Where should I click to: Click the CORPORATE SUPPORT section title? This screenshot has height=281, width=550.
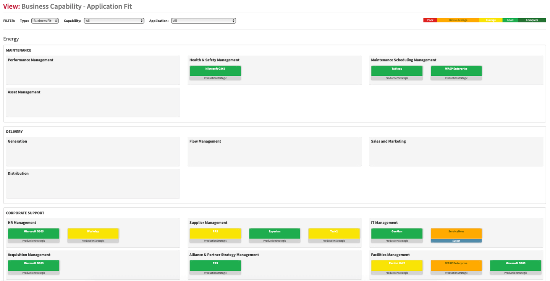pyautogui.click(x=25, y=213)
